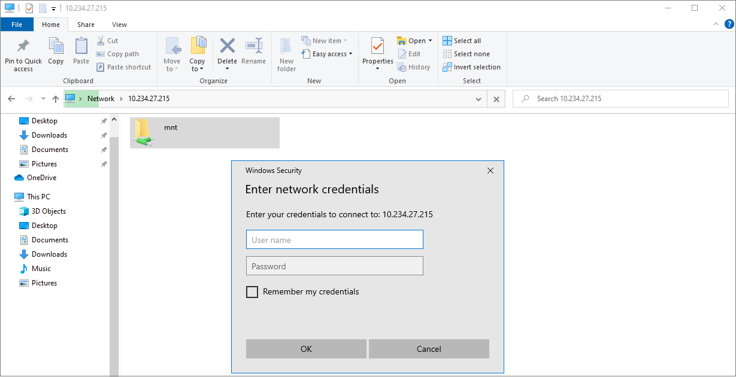Click Properties icon in title bar quick access
Image resolution: width=736 pixels, height=377 pixels.
click(x=29, y=8)
